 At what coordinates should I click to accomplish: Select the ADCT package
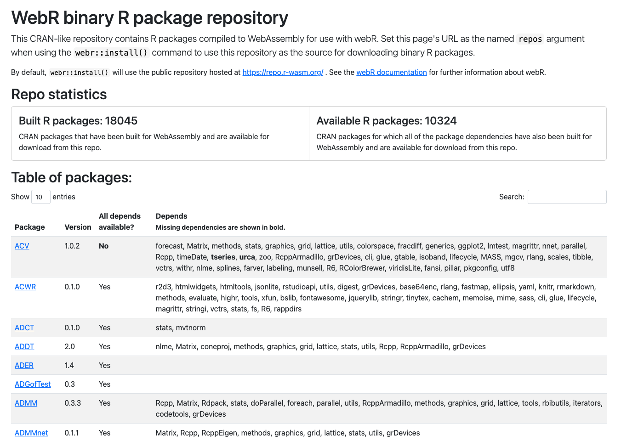(x=24, y=328)
